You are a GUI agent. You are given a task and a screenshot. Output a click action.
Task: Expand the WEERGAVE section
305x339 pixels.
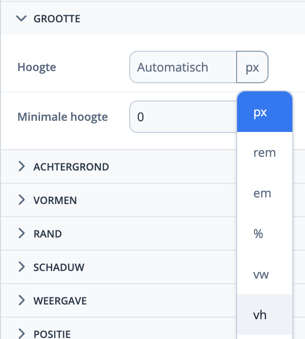[21, 300]
